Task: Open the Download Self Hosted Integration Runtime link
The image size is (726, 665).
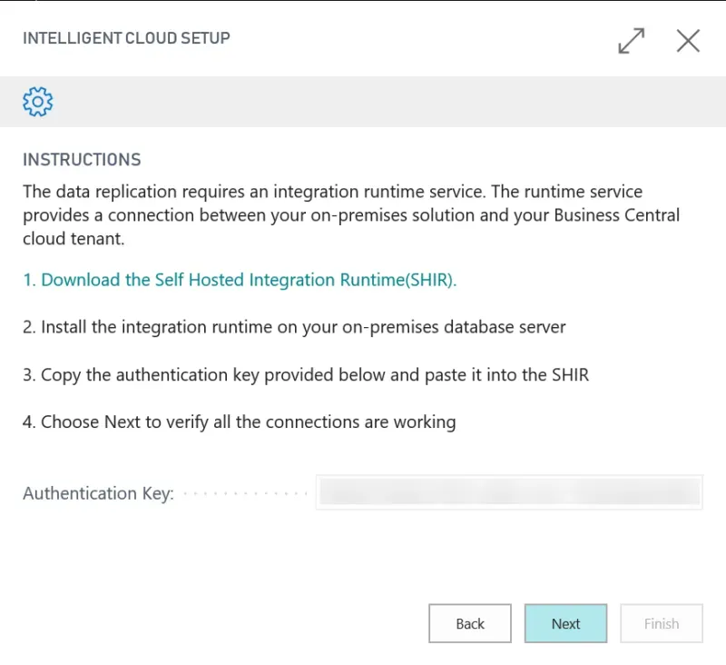Action: coord(240,280)
